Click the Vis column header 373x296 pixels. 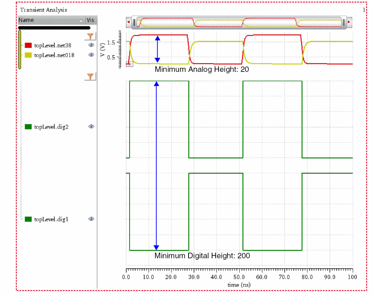90,20
